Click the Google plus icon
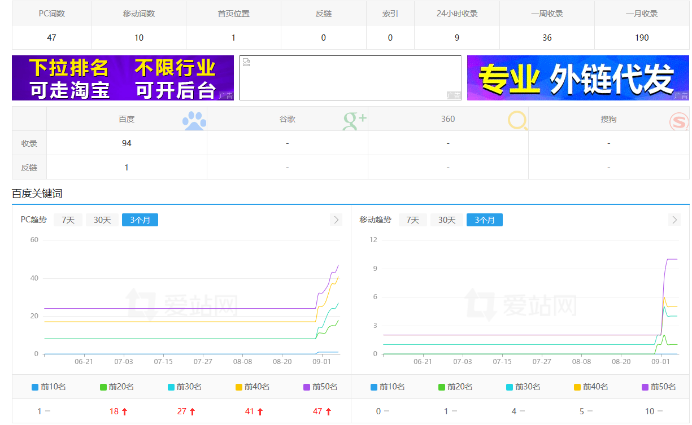The image size is (692, 425). [355, 120]
